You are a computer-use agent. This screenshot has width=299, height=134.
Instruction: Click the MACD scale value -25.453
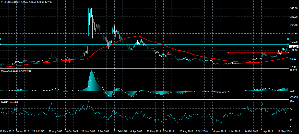[293, 97]
